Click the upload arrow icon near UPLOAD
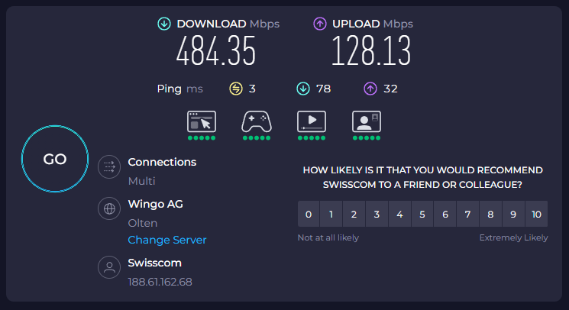Image resolution: width=569 pixels, height=310 pixels. [320, 24]
